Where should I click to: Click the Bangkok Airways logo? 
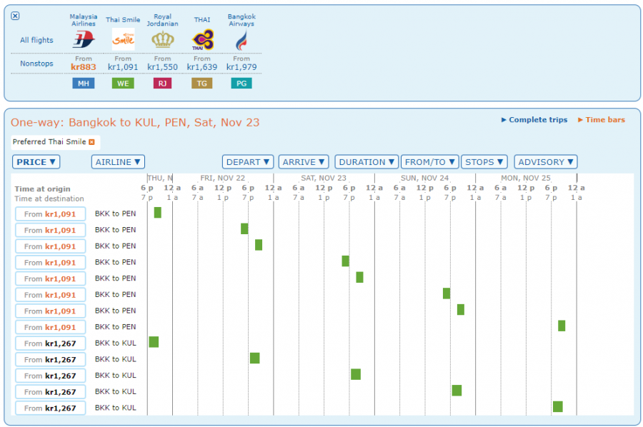pos(241,39)
